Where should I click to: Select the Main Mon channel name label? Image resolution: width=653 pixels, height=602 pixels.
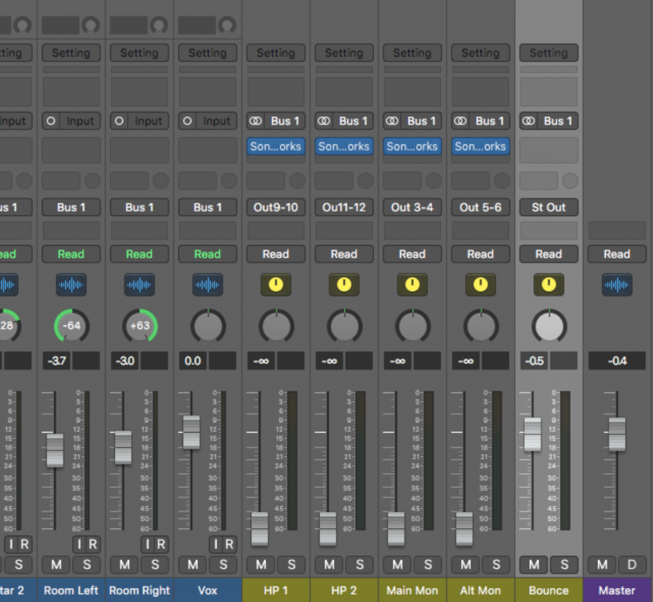[x=412, y=591]
